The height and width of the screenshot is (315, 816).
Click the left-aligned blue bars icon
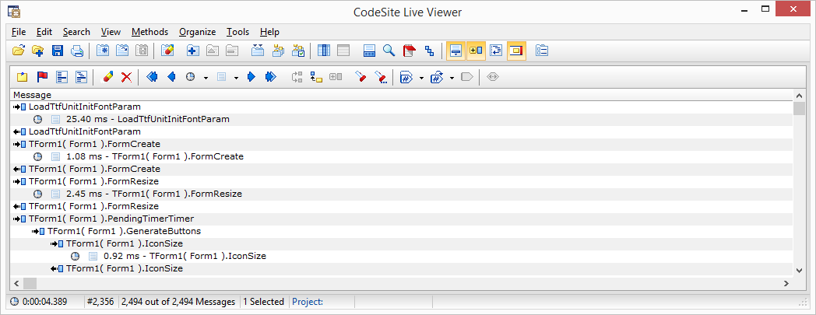[x=62, y=77]
